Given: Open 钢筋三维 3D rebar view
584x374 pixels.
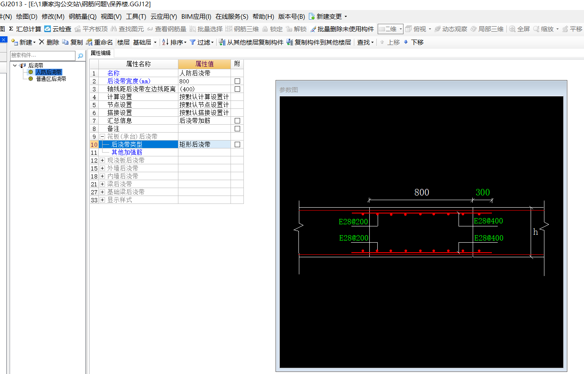Looking at the screenshot, I should coord(242,29).
